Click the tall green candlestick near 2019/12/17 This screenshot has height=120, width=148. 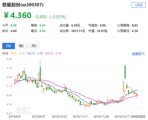125,72
